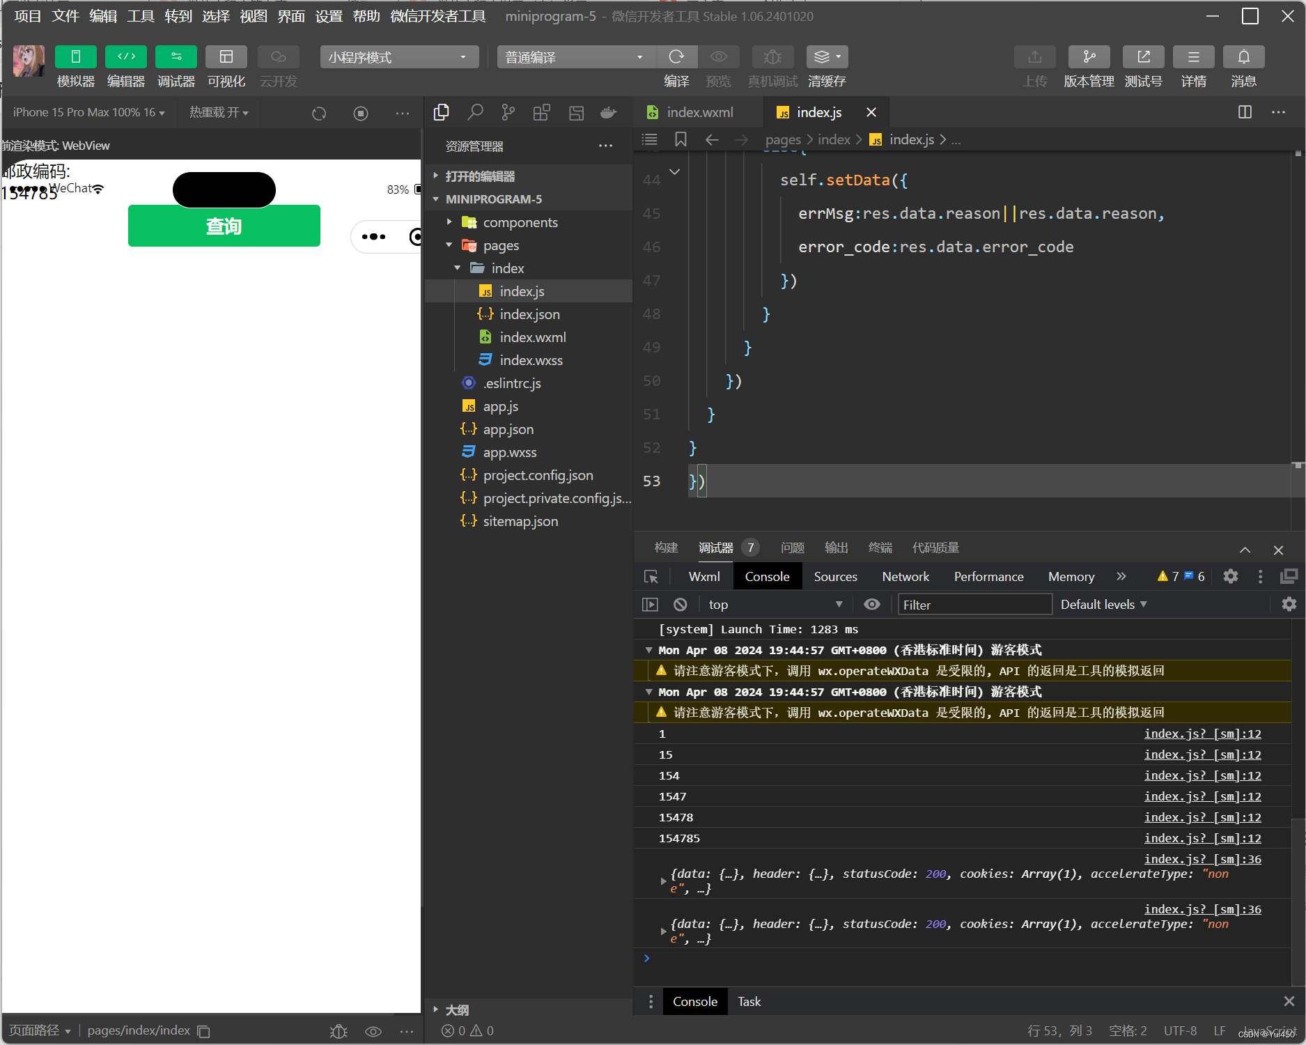The height and width of the screenshot is (1045, 1306).
Task: Click the clear cache layers icon
Action: (827, 56)
